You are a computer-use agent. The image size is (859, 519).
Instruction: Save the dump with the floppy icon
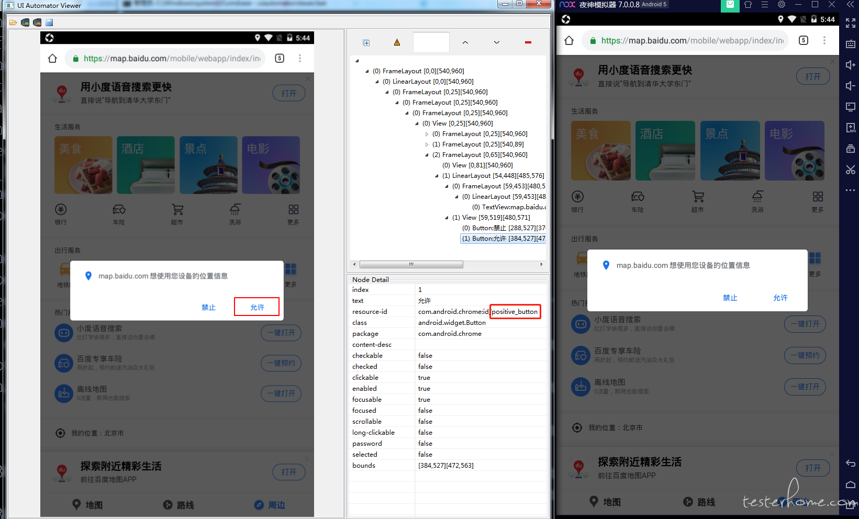point(49,22)
